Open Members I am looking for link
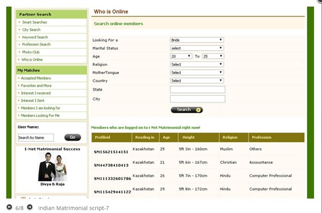Screen dimensions: 322x213 [40, 108]
